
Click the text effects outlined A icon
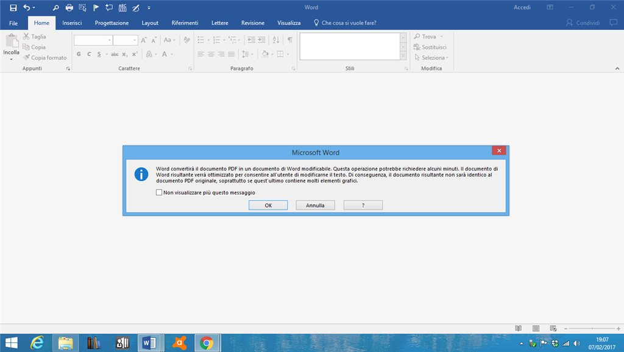coord(149,54)
